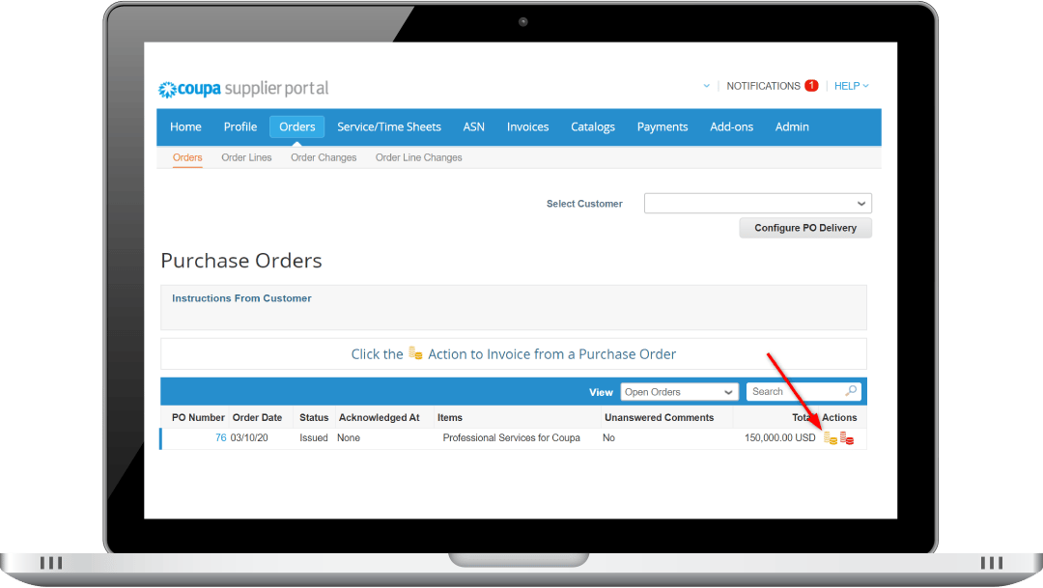Screen dimensions: 1043x588
Task: Click the Configure PO Delivery button
Action: pos(805,227)
